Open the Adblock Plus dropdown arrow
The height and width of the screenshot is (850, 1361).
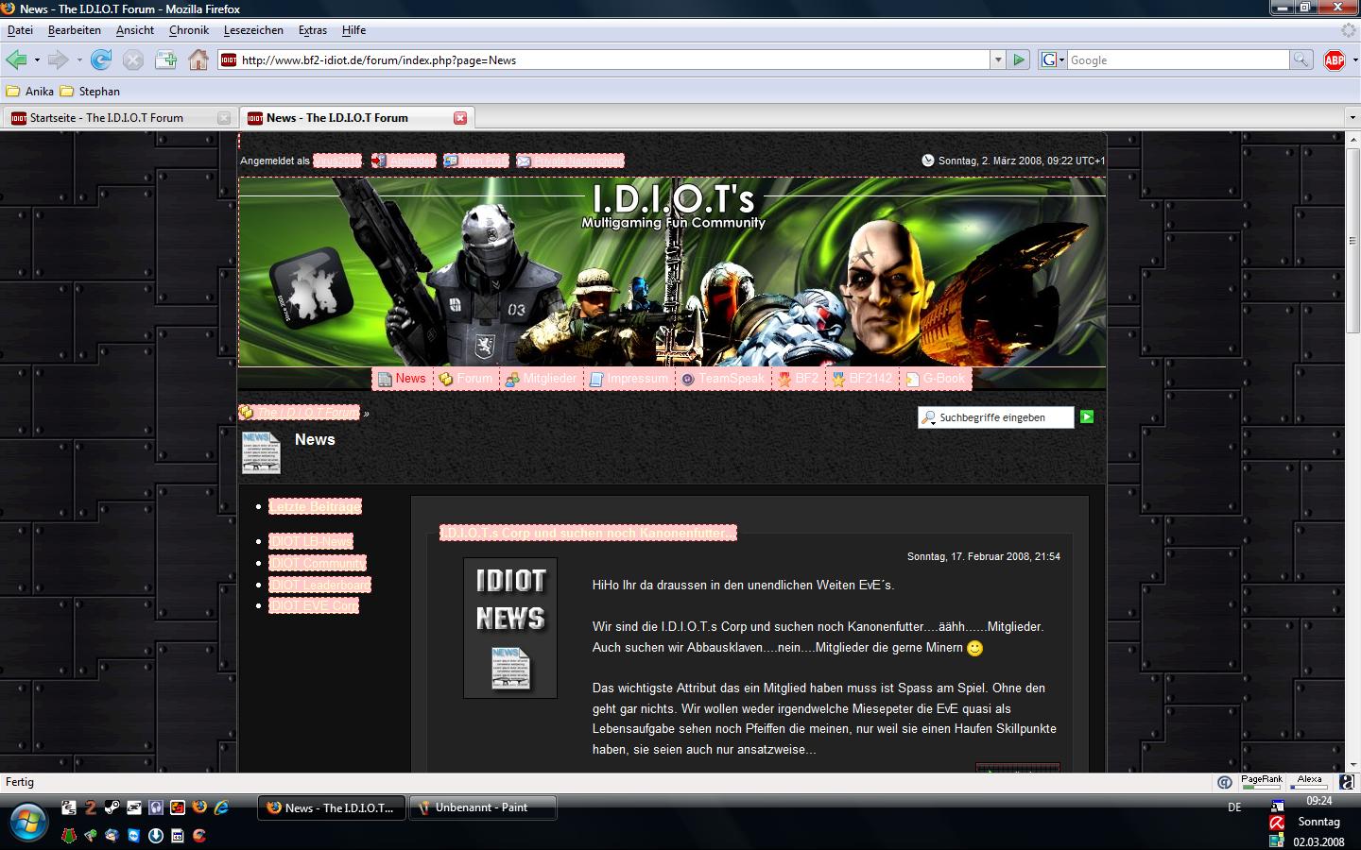point(1354,59)
